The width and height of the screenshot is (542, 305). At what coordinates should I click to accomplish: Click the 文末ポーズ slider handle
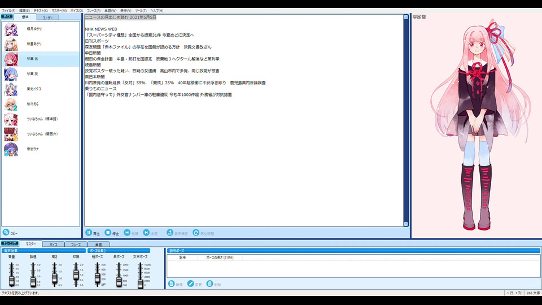(x=141, y=284)
